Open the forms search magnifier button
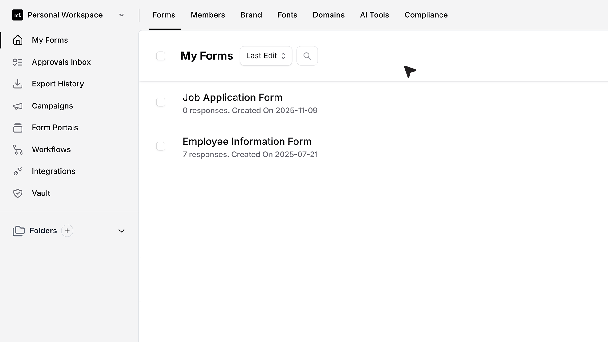608x342 pixels. 307,56
